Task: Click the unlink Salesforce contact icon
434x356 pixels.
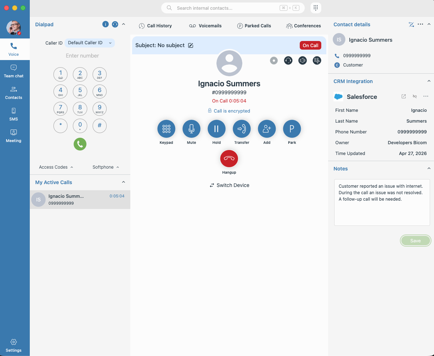Action: (x=415, y=96)
